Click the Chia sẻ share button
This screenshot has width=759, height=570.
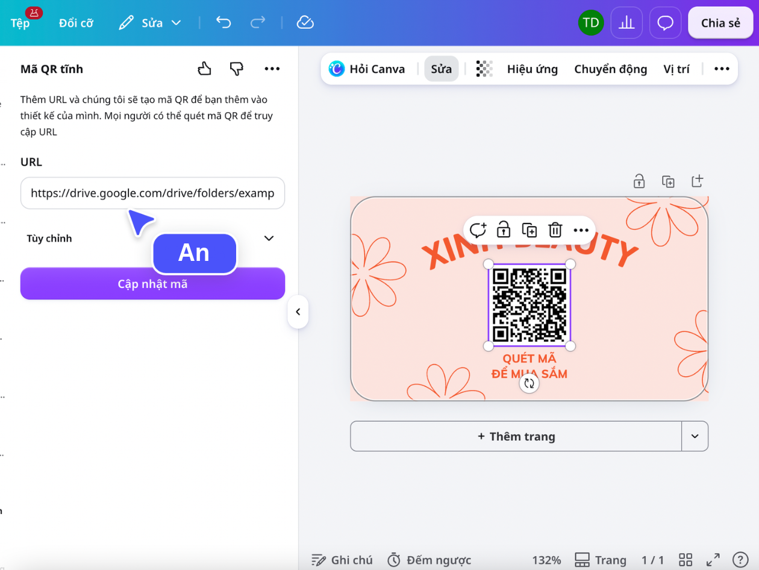720,23
